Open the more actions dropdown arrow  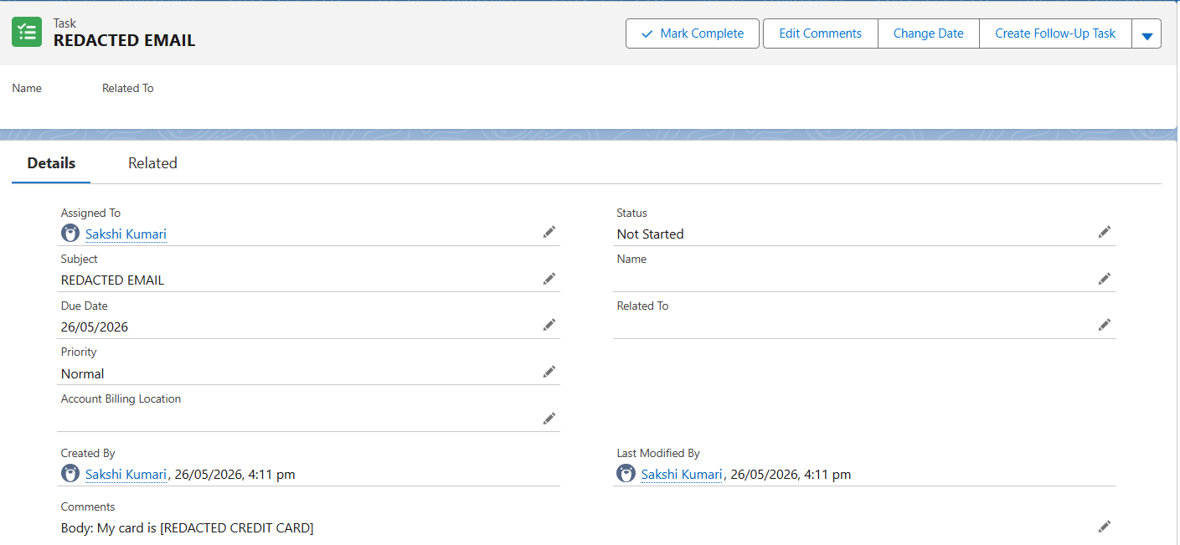1147,34
